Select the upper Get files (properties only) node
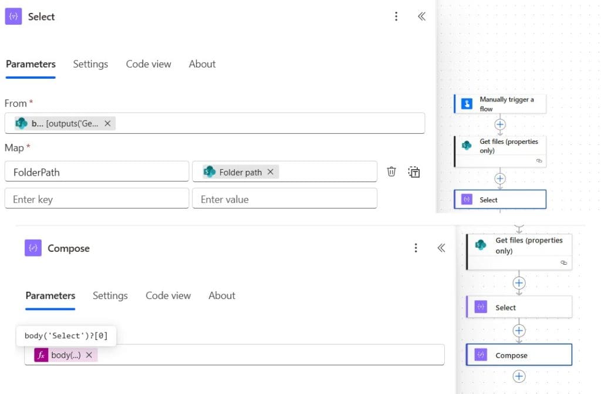Image resolution: width=601 pixels, height=394 pixels. pos(500,151)
